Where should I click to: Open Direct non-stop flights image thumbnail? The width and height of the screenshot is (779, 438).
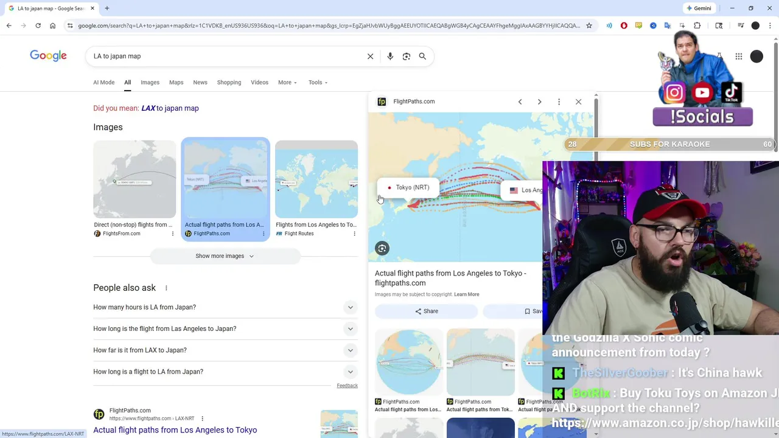click(134, 179)
